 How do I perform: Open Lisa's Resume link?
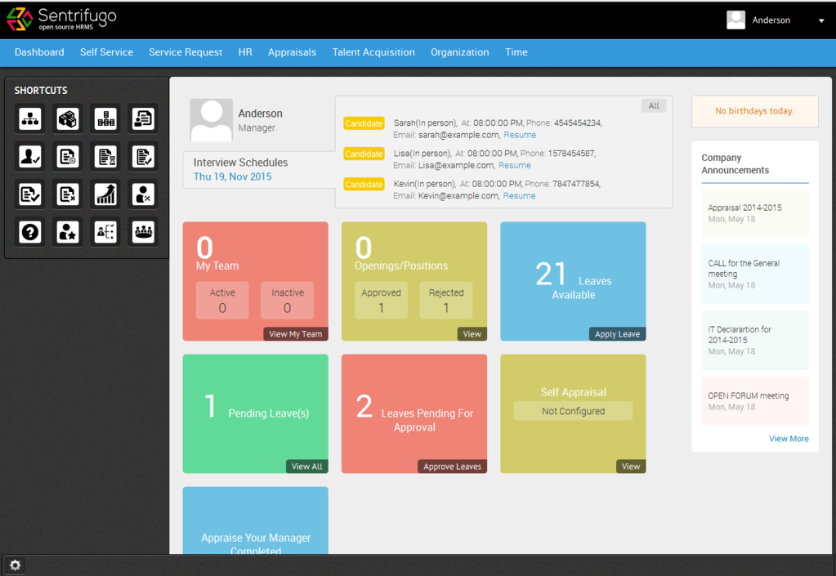pyautogui.click(x=515, y=165)
